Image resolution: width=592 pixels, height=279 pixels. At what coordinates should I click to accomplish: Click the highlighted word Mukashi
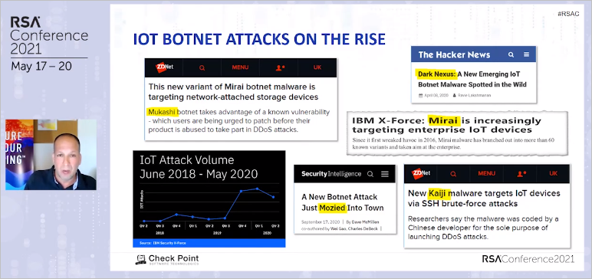[161, 112]
